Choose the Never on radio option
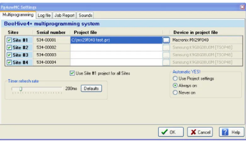The image size is (246, 141). point(175,93)
